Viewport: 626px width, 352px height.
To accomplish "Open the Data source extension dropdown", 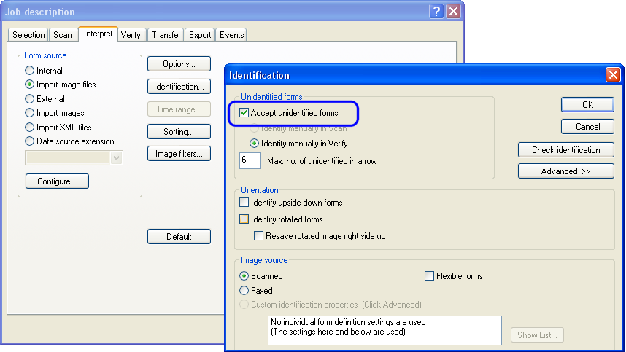I will [117, 158].
